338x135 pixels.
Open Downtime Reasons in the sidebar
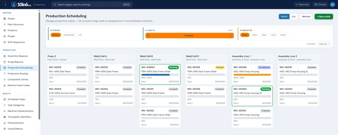click(19, 56)
